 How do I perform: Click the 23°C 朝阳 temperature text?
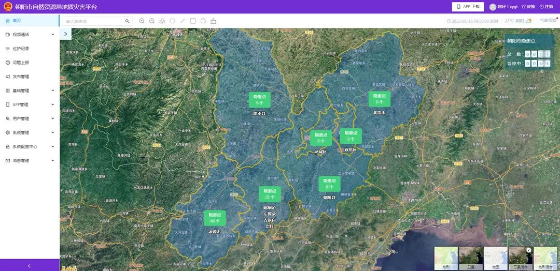[x=514, y=21]
